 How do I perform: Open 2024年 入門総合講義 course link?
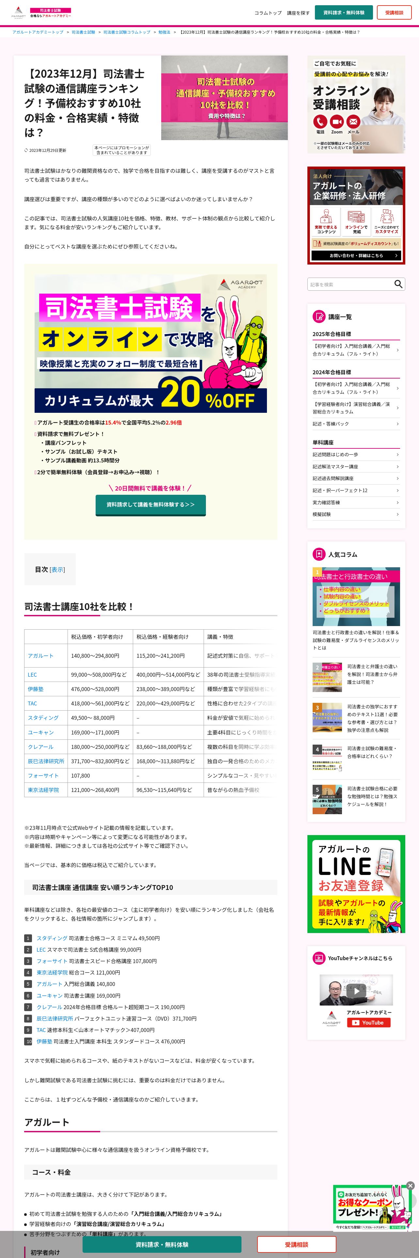(356, 388)
